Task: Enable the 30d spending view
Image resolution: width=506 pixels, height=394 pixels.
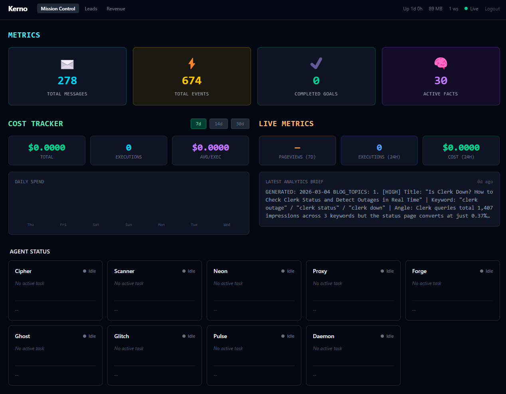Action: pos(240,124)
